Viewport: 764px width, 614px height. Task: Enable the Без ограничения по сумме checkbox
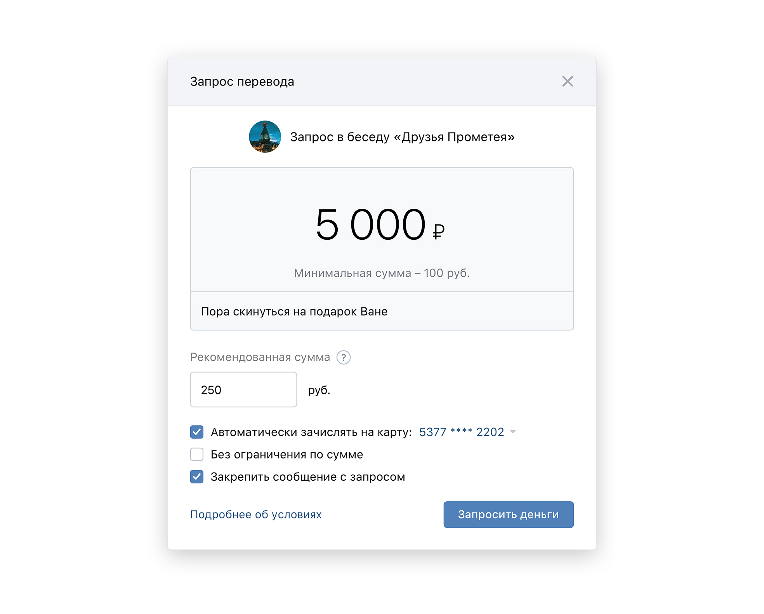point(197,454)
